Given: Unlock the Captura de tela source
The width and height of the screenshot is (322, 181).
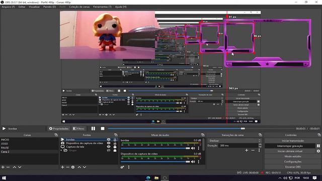Looking at the screenshot, I should pyautogui.click(x=115, y=147).
